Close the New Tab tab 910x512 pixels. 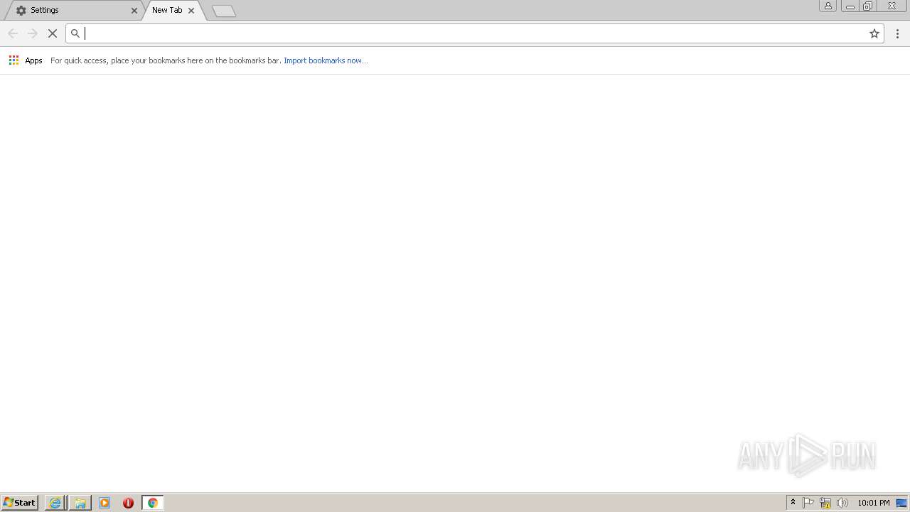pyautogui.click(x=191, y=11)
